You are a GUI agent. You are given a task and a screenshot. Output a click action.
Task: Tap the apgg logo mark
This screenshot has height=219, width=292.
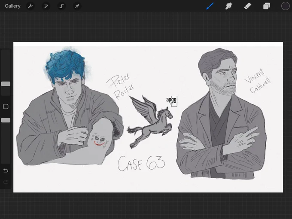[x=172, y=101]
